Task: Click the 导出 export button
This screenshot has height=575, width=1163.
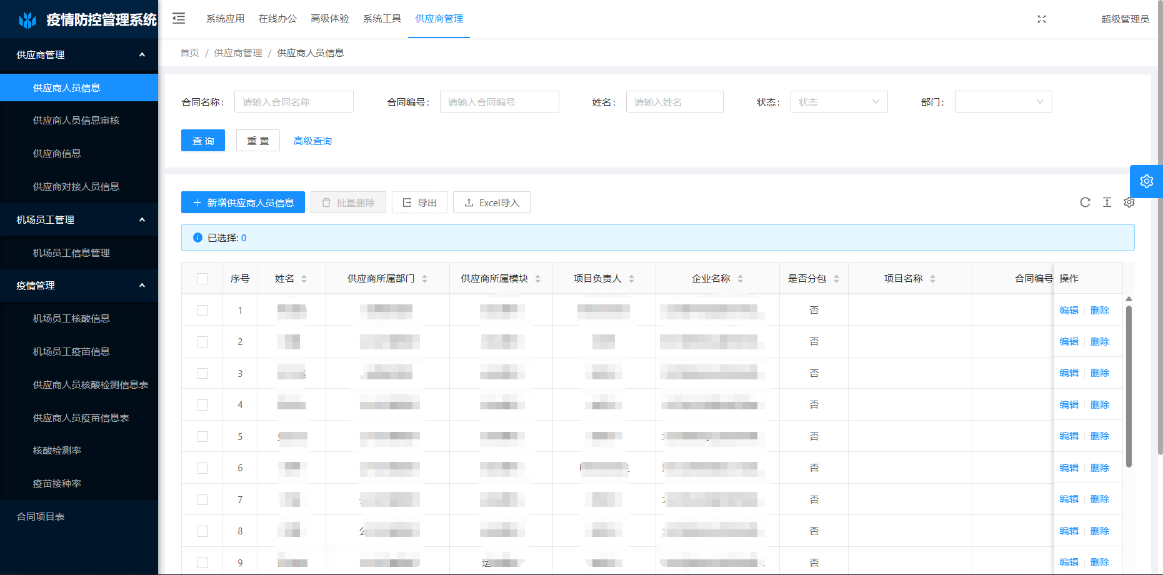Action: point(419,202)
